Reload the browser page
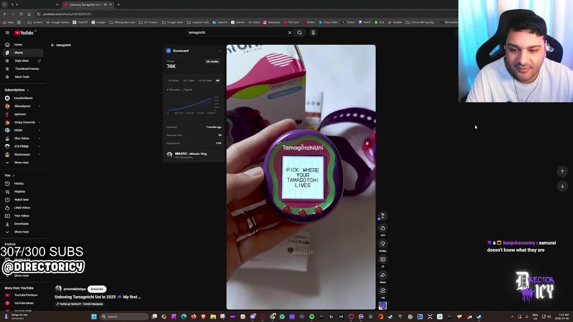Viewport: 573px width, 322px height. pyautogui.click(x=21, y=14)
